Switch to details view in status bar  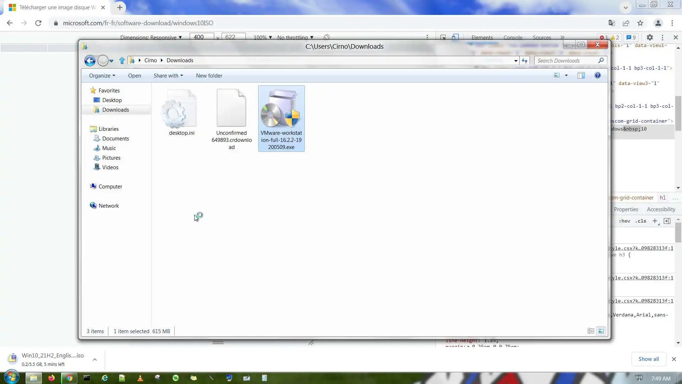tap(591, 331)
